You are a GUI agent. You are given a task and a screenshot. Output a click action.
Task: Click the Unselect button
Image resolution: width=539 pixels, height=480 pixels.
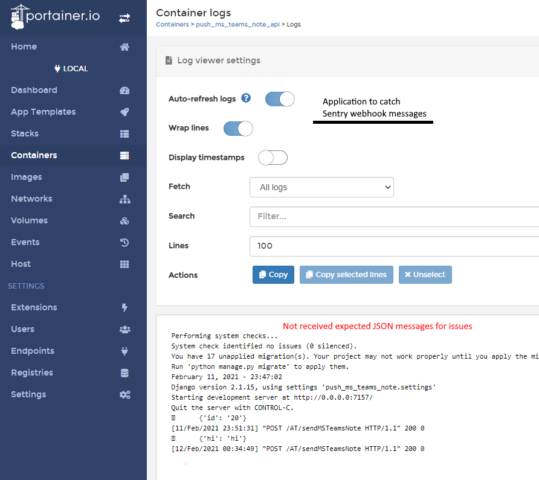coord(425,275)
